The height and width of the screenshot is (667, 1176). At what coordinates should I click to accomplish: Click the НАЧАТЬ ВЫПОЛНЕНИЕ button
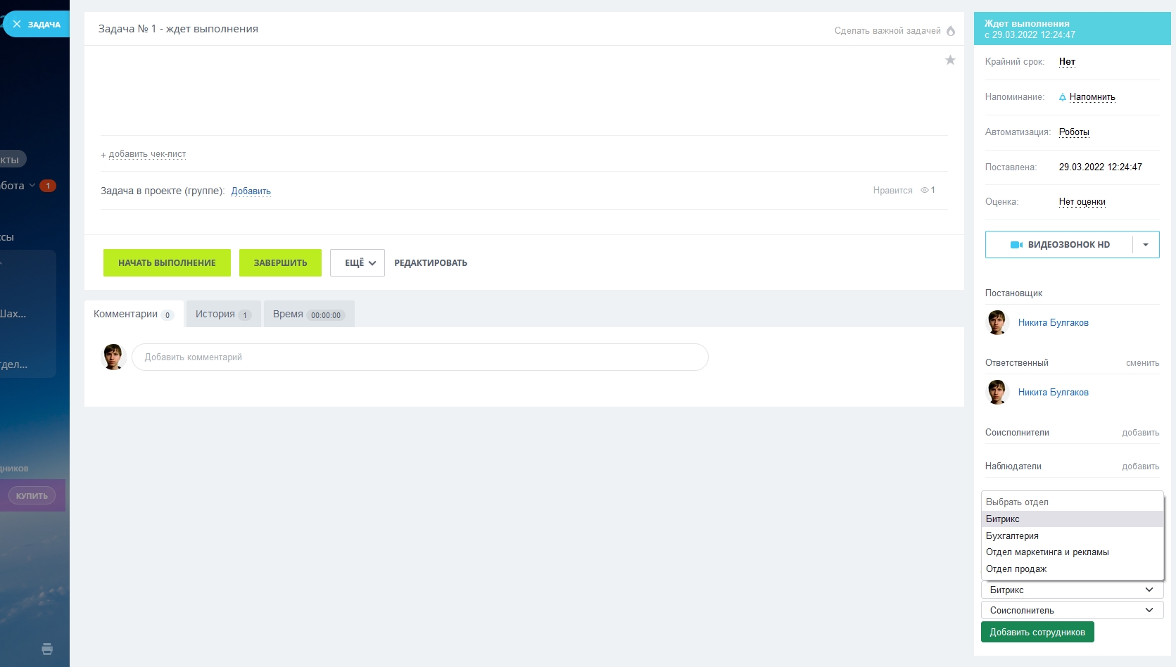[167, 263]
